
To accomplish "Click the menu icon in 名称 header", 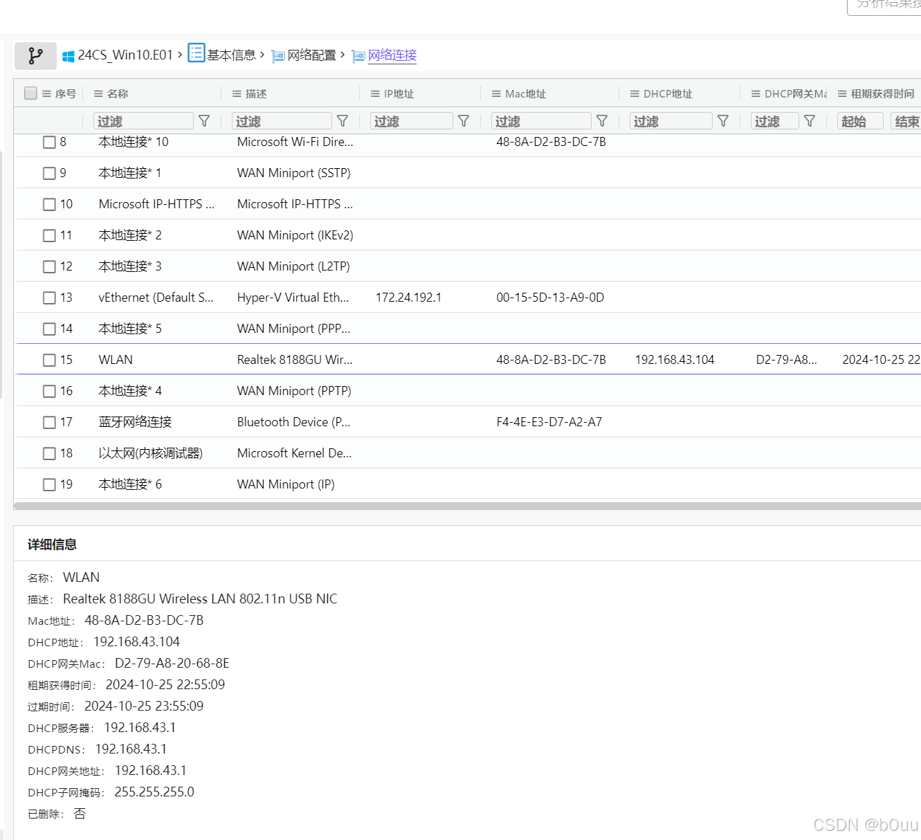I will point(98,93).
